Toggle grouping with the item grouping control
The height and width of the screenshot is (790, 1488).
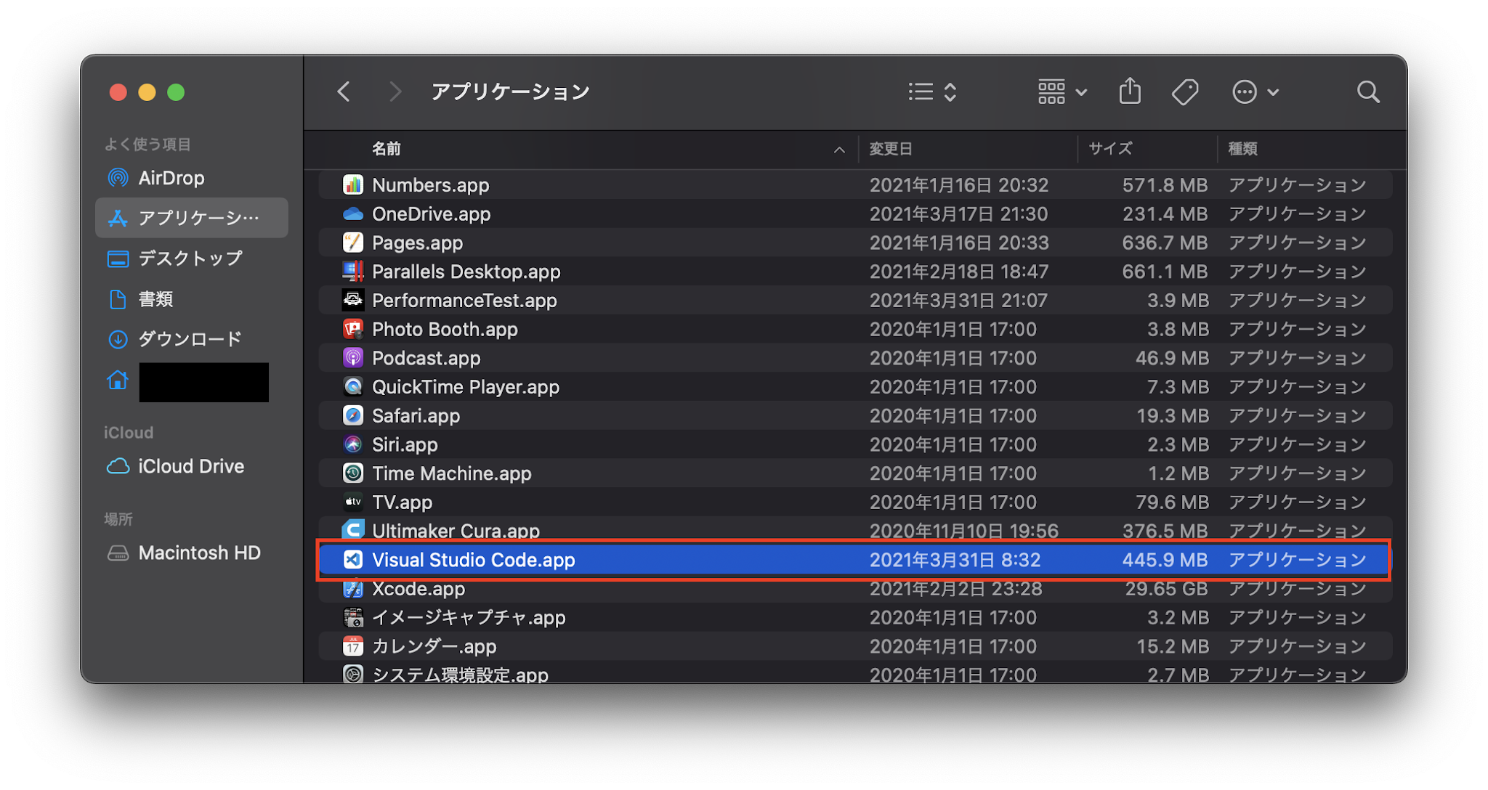click(1051, 91)
